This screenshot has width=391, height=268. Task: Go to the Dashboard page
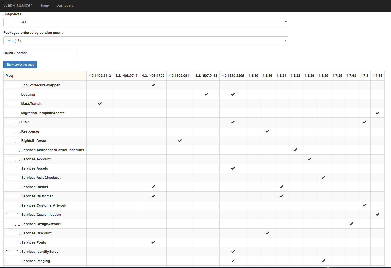pyautogui.click(x=65, y=5)
